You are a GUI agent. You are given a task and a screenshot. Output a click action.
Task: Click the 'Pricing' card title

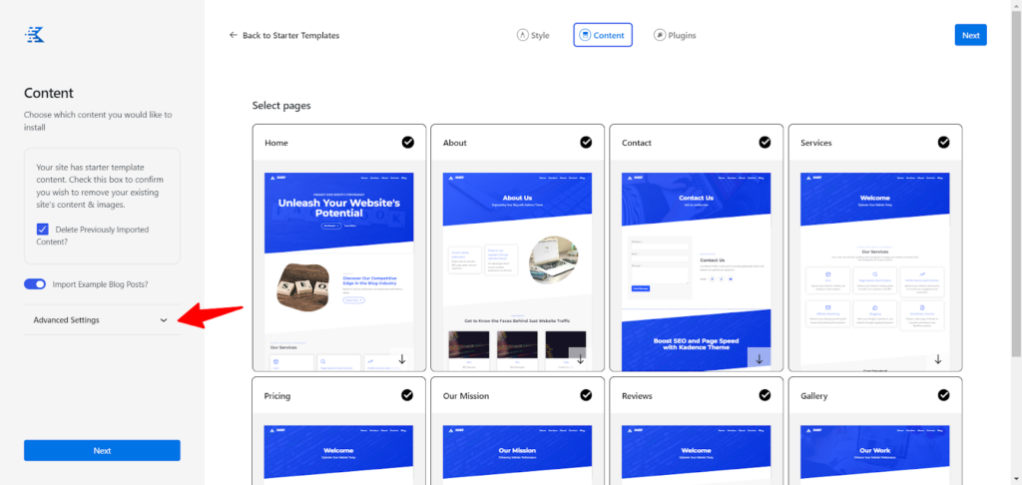click(277, 396)
